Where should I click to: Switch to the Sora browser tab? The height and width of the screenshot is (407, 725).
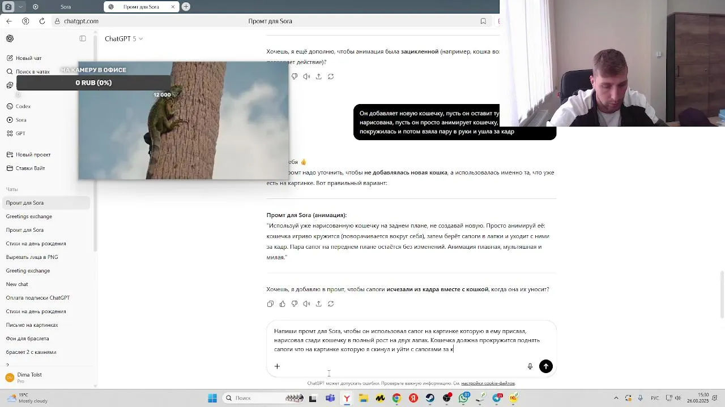(x=65, y=7)
